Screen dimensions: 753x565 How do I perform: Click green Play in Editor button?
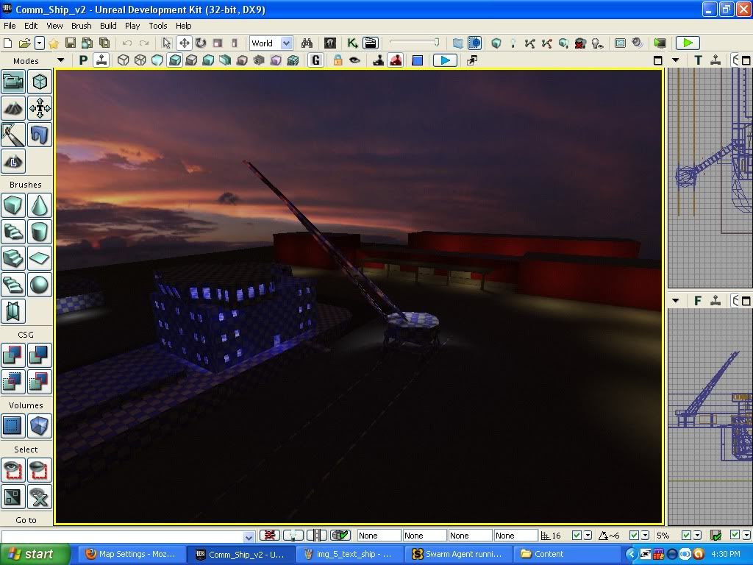[x=688, y=43]
